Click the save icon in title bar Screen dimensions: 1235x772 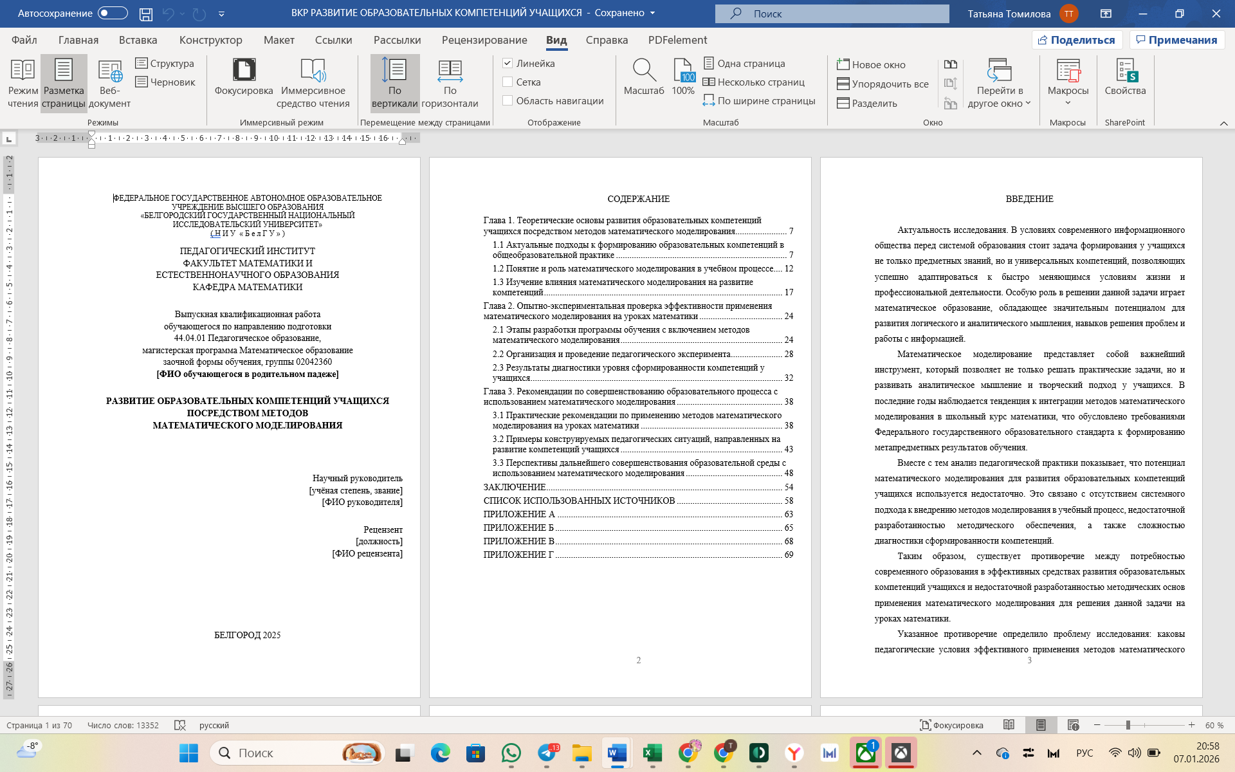(x=146, y=14)
